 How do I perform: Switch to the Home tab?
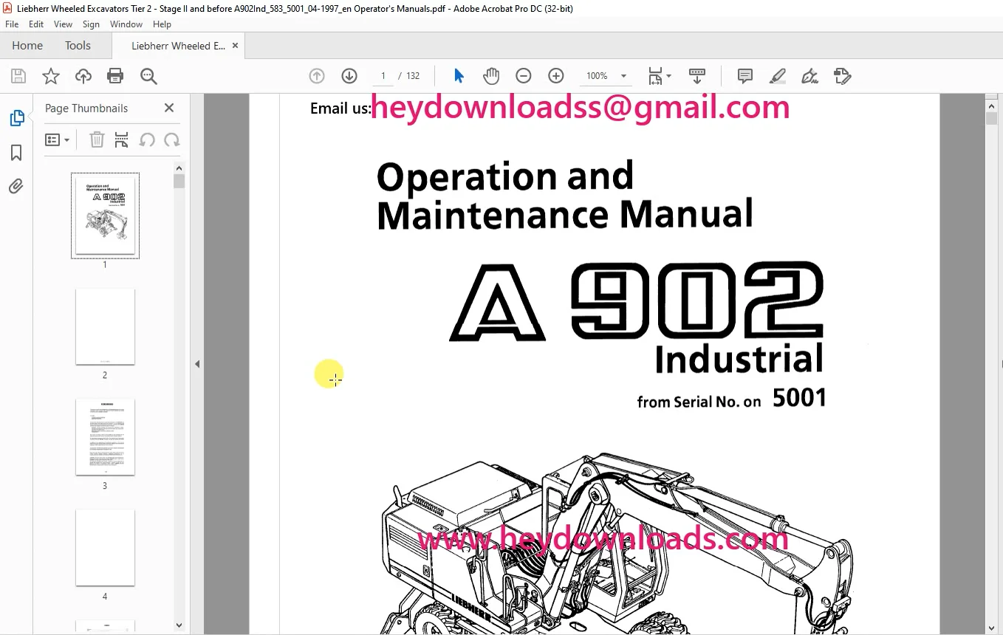coord(27,46)
